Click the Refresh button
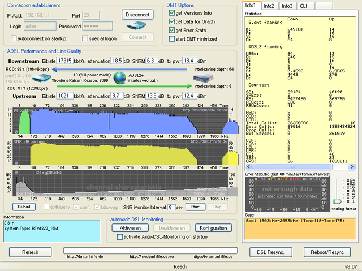 (x=30, y=252)
